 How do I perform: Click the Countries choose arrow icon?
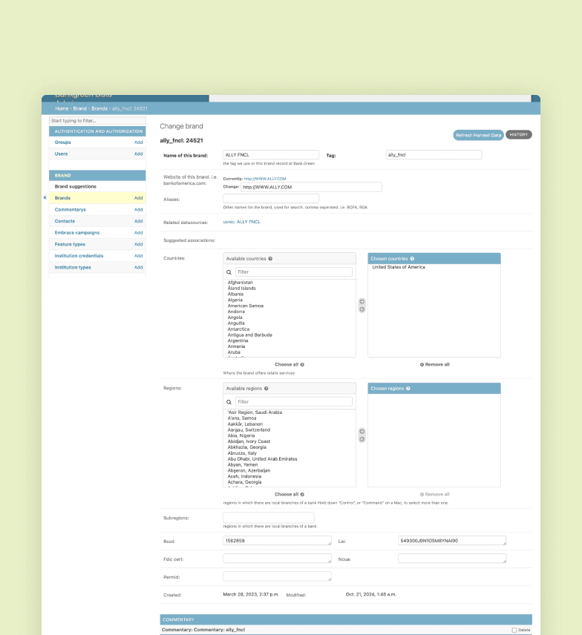362,301
